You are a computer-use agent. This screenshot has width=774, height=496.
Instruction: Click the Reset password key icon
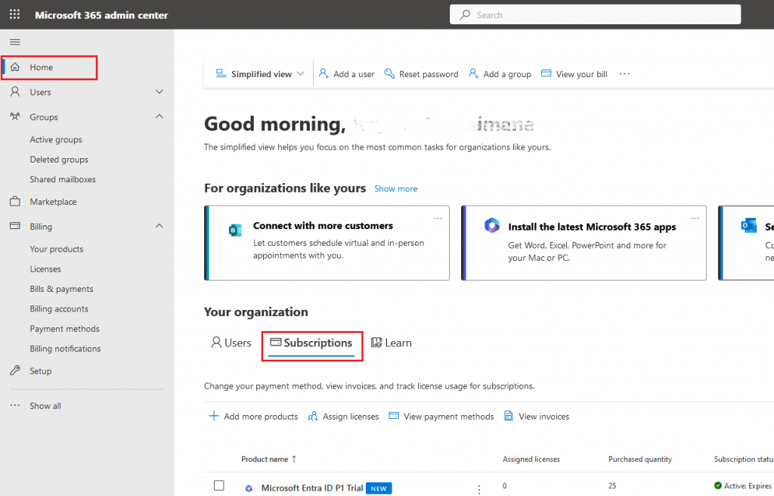389,74
